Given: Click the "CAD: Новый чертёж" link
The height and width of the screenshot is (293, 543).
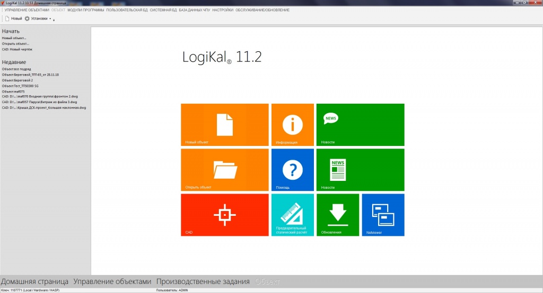Looking at the screenshot, I should pyautogui.click(x=17, y=49).
